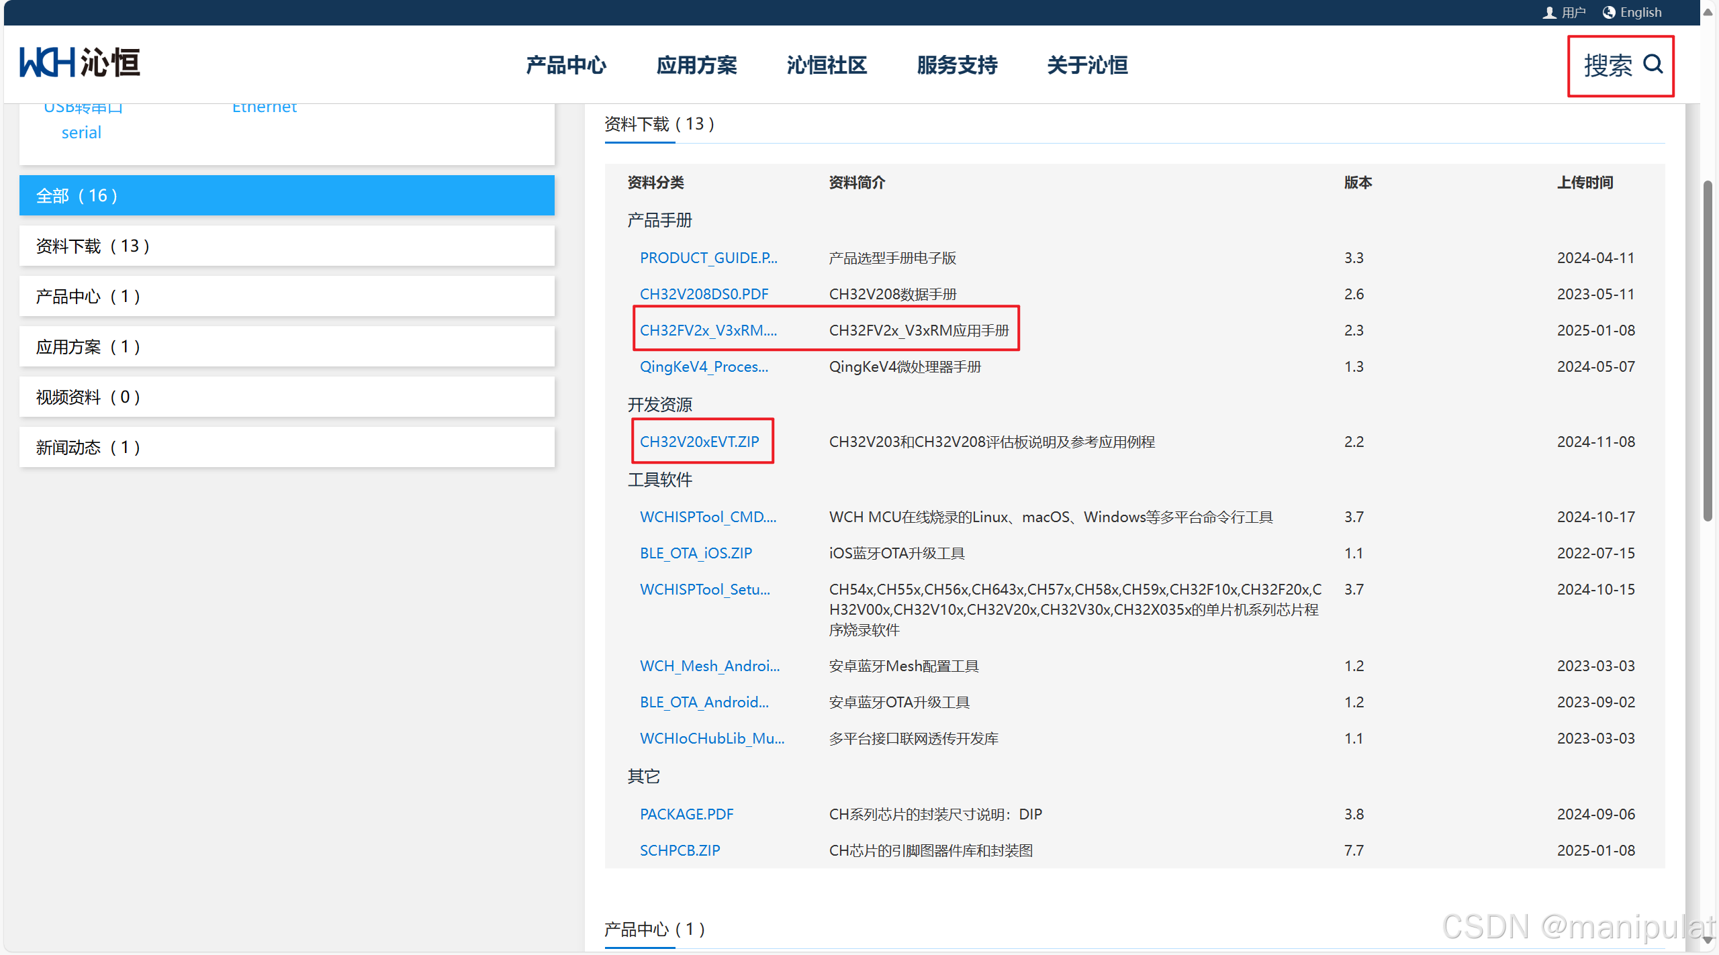Screen dimensions: 1719x955
Task: Open 服务支持 navigation menu
Action: click(957, 65)
